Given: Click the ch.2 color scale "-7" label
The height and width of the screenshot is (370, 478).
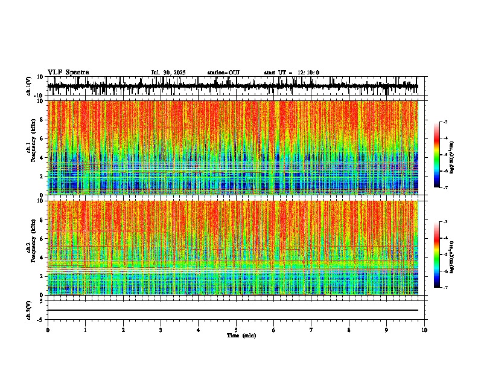Looking at the screenshot, I should tap(445, 288).
